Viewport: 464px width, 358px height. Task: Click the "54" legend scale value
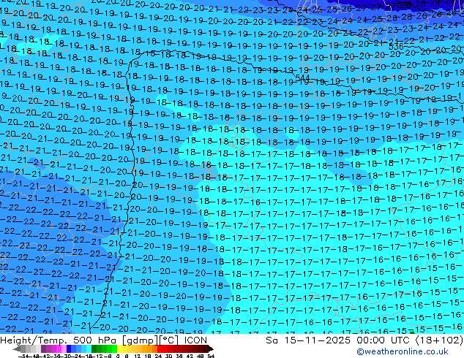click(x=211, y=356)
